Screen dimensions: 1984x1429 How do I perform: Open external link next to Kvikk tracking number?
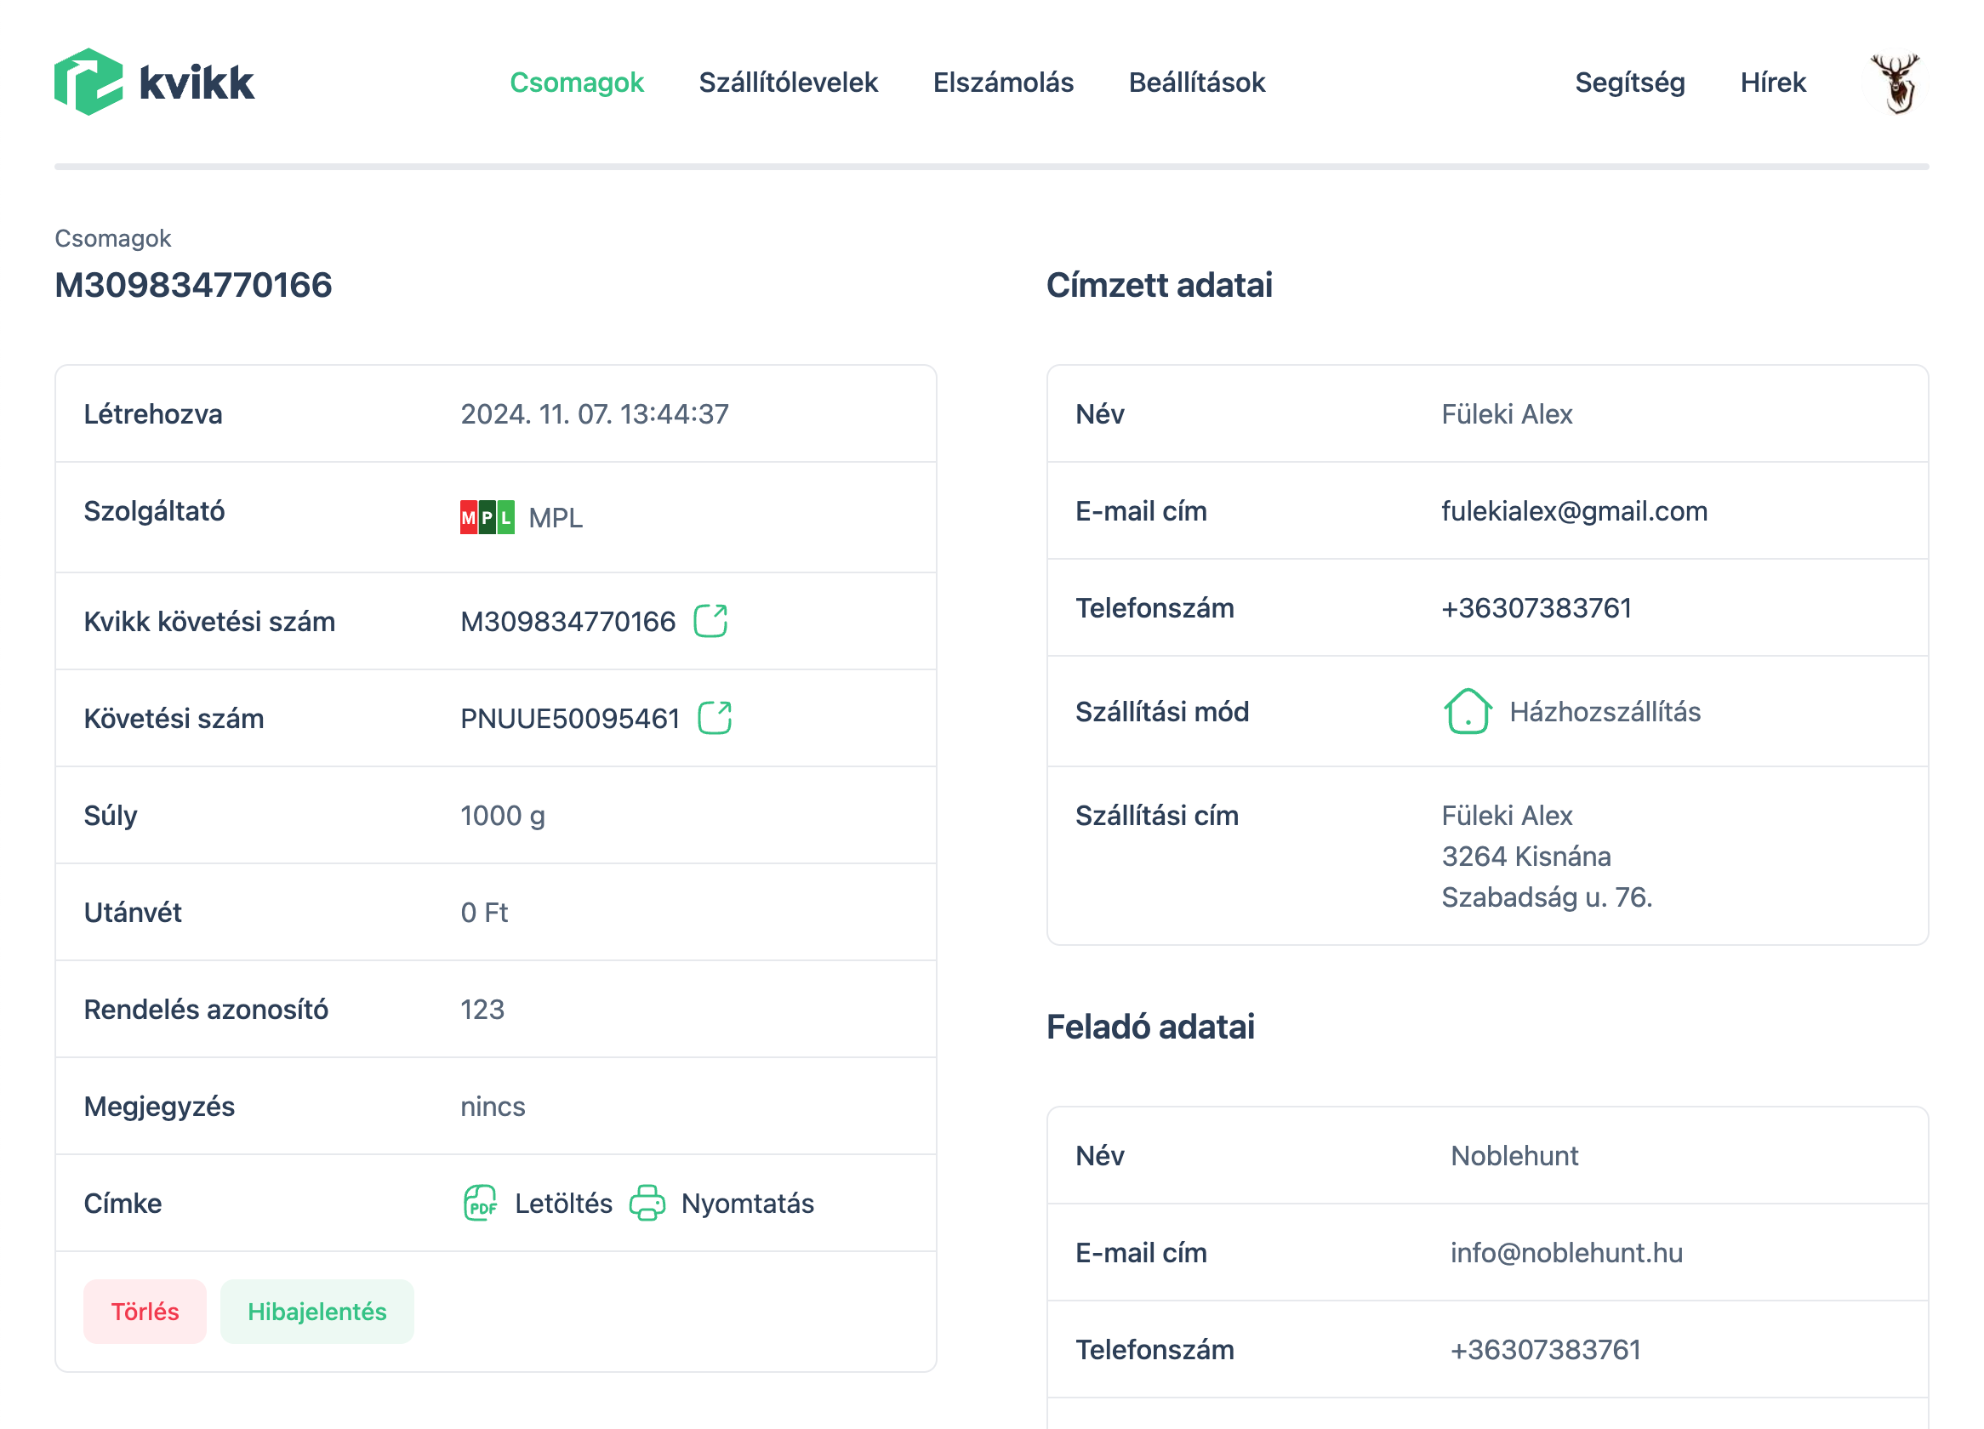710,622
